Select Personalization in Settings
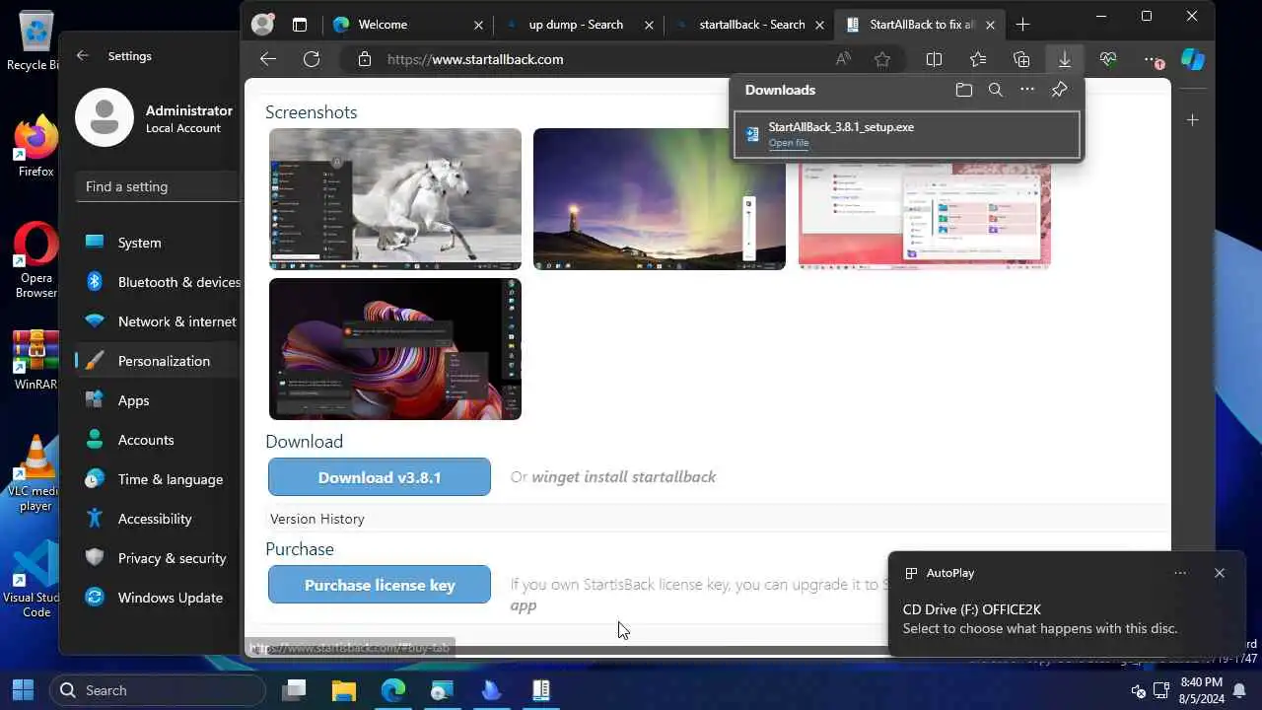This screenshot has height=710, width=1262. tap(158, 361)
